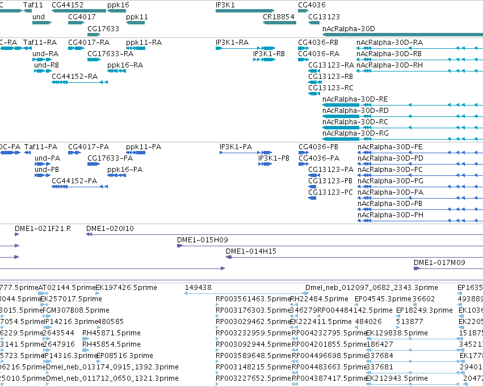Click the CG17633-PA protein label

[x=110, y=158]
